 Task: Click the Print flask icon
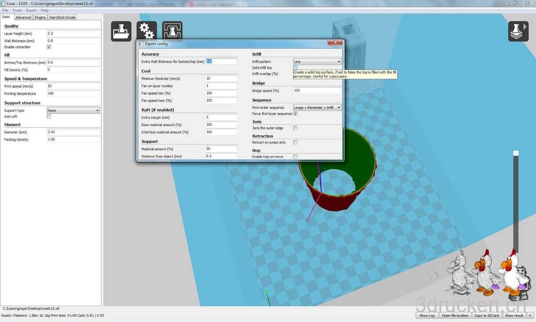pyautogui.click(x=172, y=31)
